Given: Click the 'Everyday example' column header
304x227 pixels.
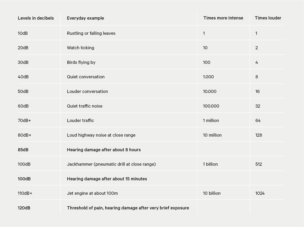Looking at the screenshot, I should 86,18.
